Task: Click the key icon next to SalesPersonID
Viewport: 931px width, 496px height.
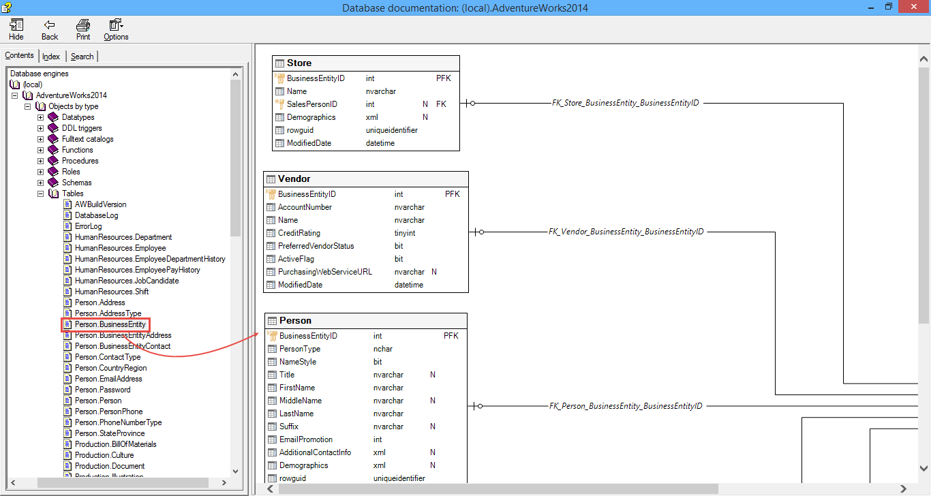Action: (x=279, y=104)
